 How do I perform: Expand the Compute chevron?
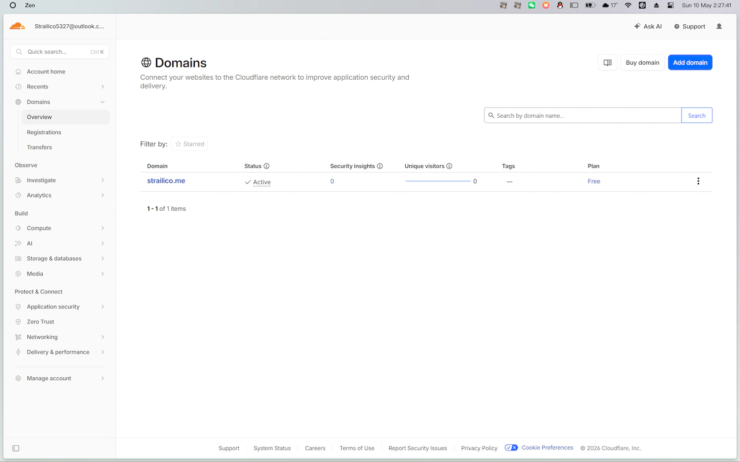(102, 228)
